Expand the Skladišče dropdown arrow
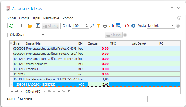The width and height of the screenshot is (186, 107). coord(43,35)
